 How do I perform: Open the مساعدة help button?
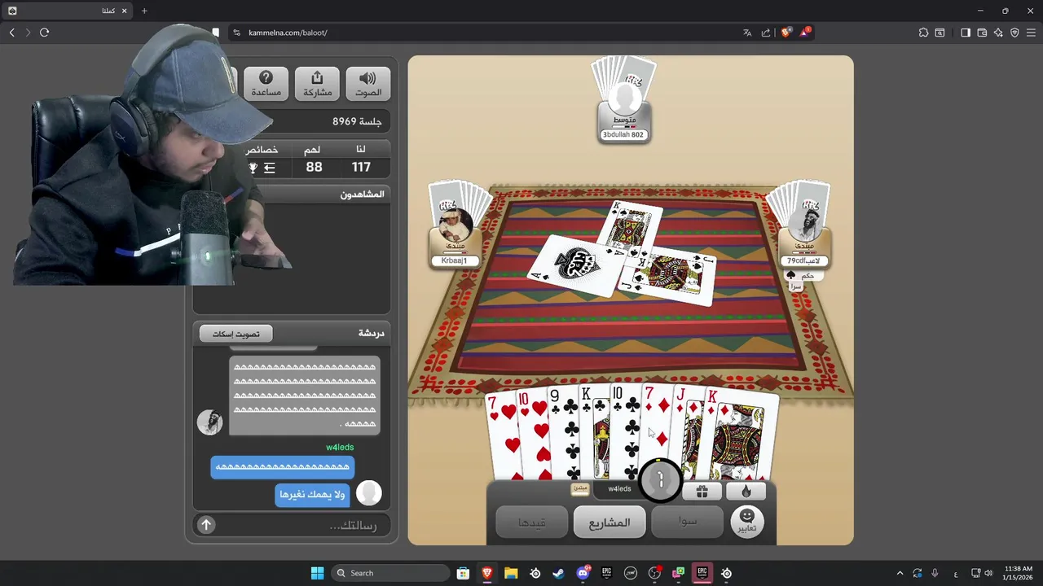tap(266, 84)
